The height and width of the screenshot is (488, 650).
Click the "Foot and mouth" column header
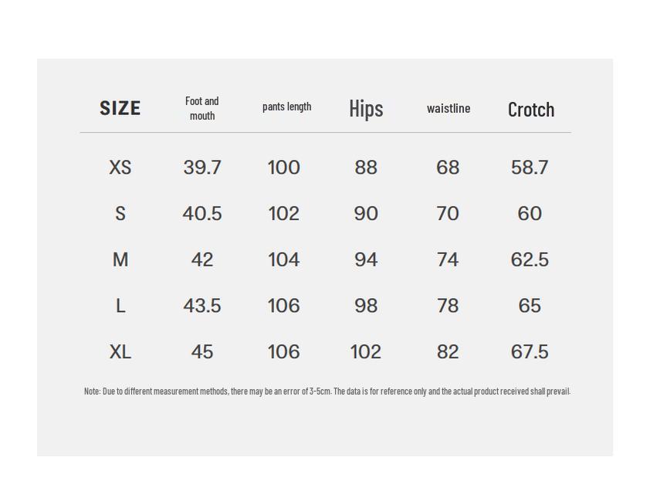pos(202,108)
